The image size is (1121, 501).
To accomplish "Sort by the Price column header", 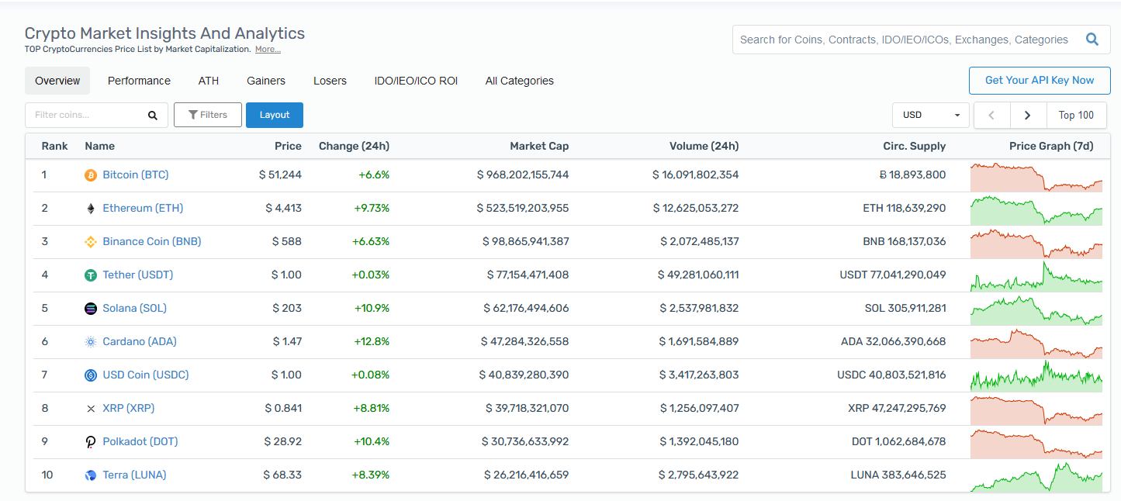I will coord(288,147).
